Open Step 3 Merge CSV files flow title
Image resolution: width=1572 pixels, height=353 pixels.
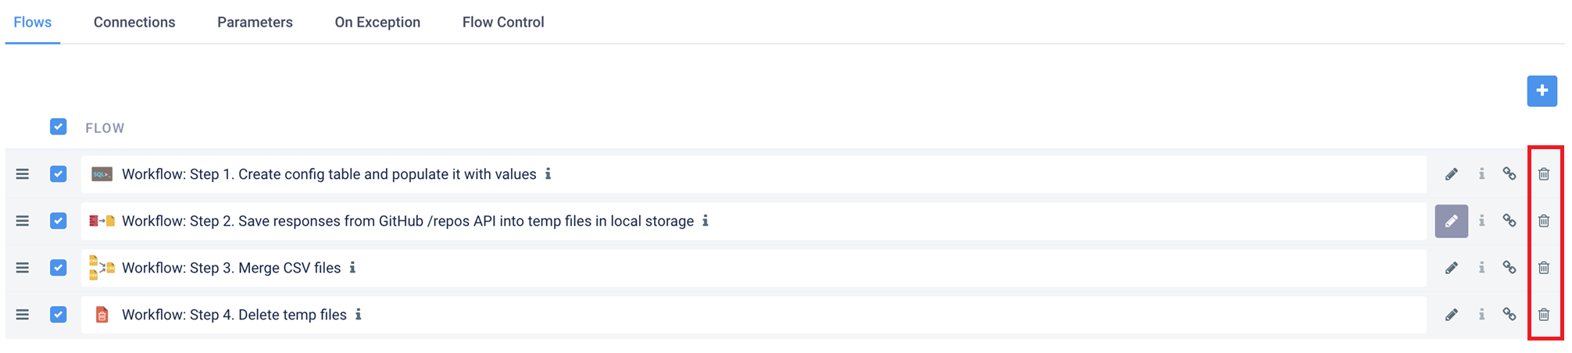coord(231,268)
